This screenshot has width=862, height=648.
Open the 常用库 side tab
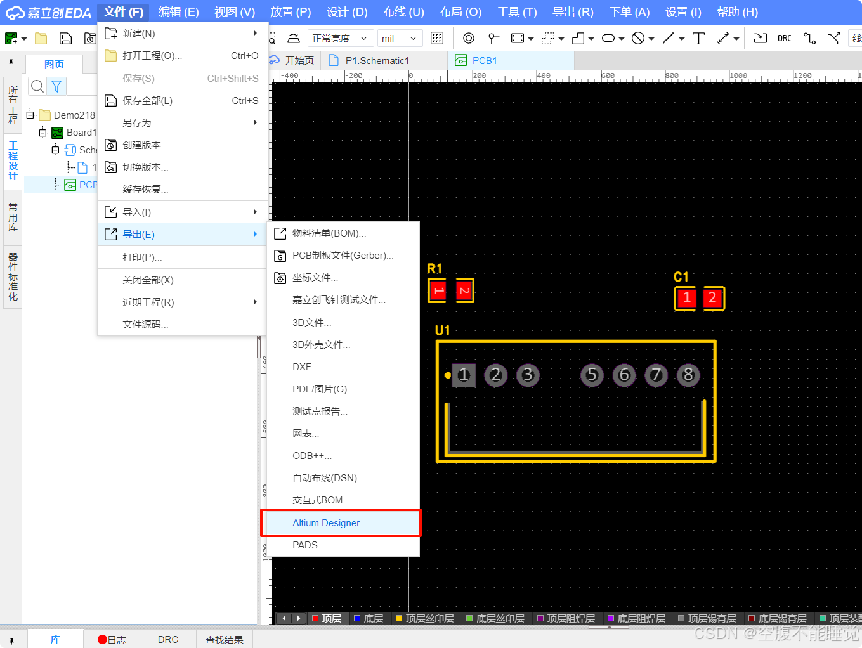(x=13, y=217)
